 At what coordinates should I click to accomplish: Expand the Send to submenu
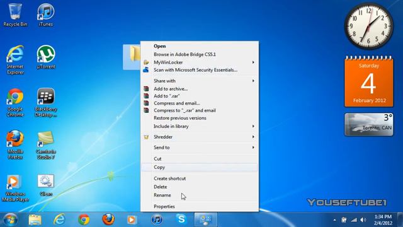click(x=200, y=148)
